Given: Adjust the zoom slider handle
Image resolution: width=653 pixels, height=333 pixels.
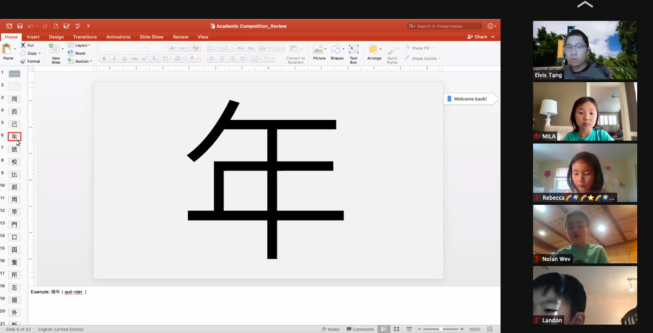Looking at the screenshot, I should (x=441, y=329).
